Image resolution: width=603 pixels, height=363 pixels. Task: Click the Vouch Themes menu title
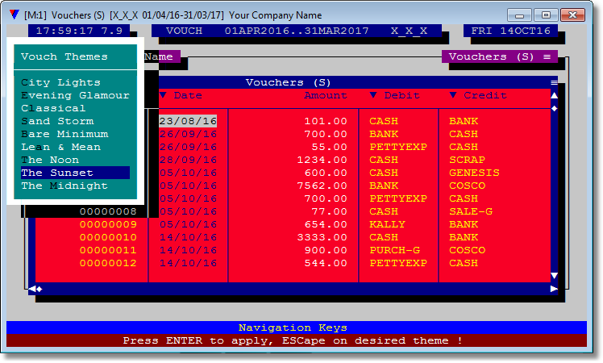click(64, 56)
